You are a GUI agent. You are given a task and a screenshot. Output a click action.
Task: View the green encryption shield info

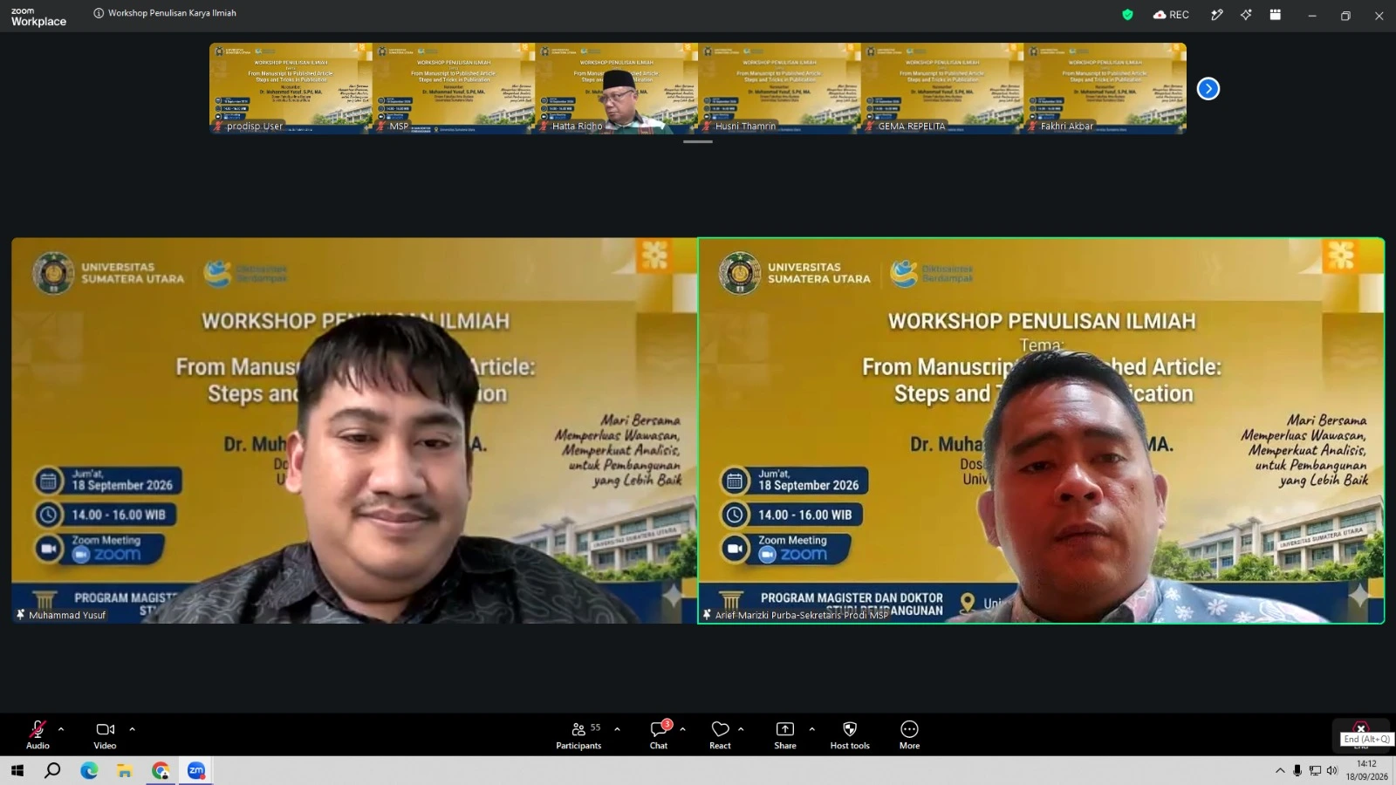(1127, 15)
